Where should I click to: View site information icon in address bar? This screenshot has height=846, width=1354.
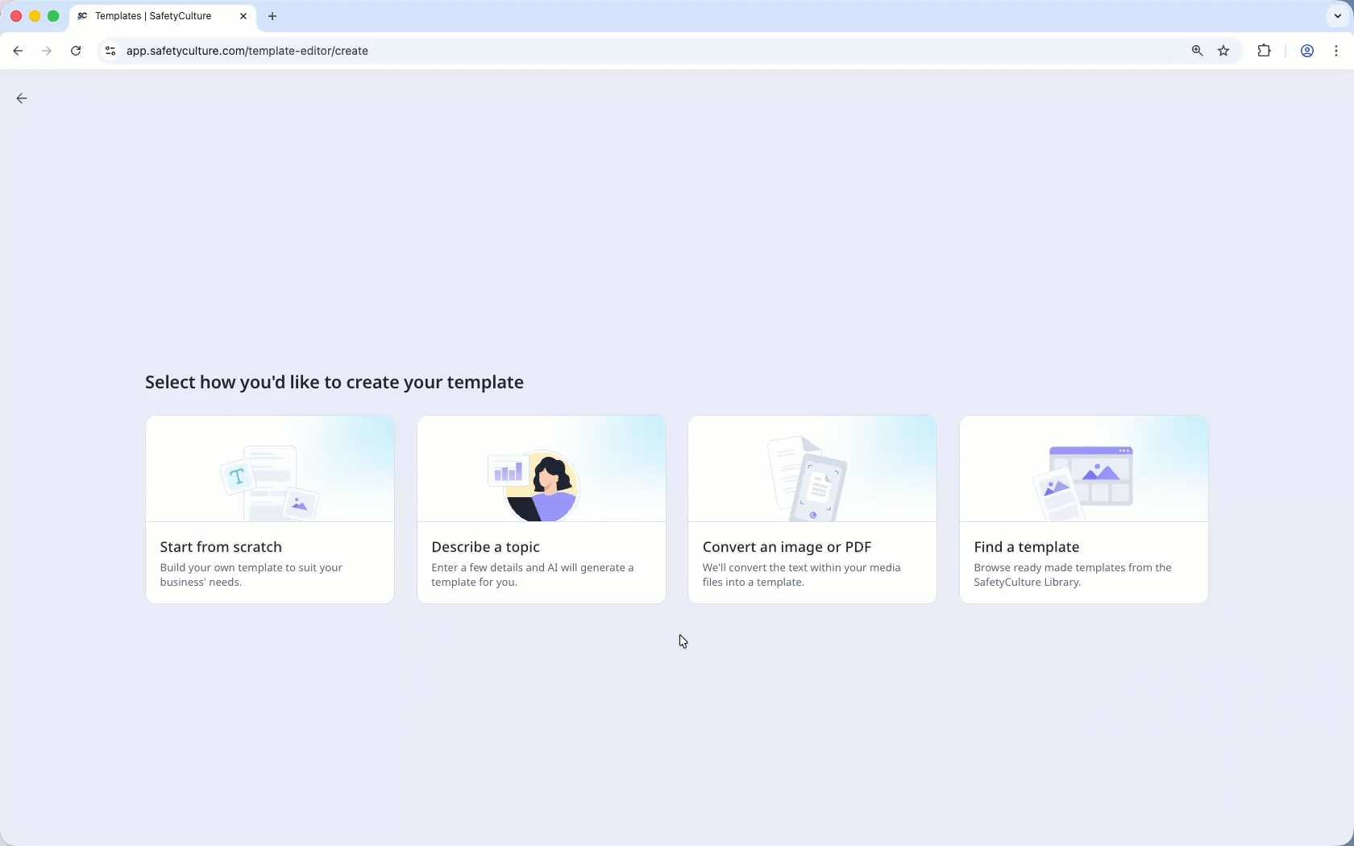110,51
